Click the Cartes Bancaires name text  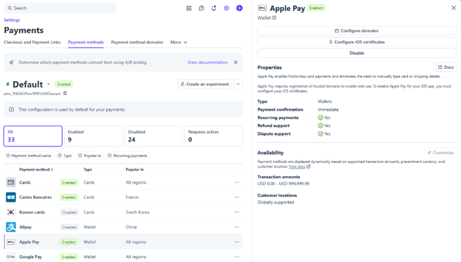click(35, 197)
